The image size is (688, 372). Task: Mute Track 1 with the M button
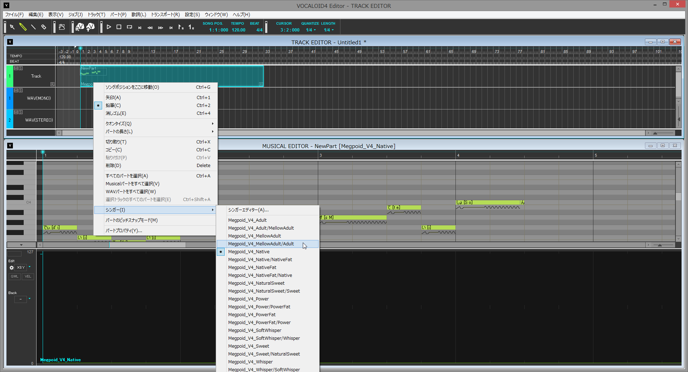tap(16, 68)
